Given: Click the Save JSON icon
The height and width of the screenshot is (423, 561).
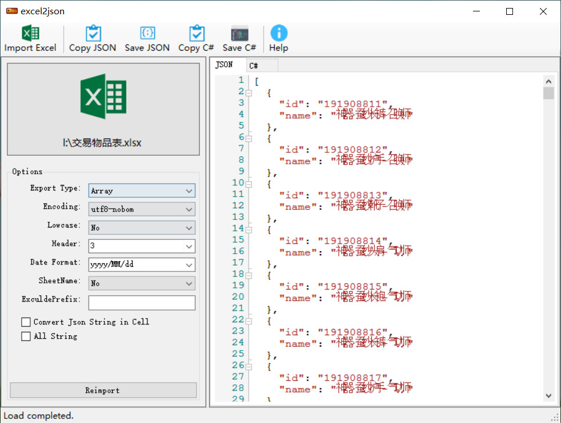Looking at the screenshot, I should click(147, 34).
